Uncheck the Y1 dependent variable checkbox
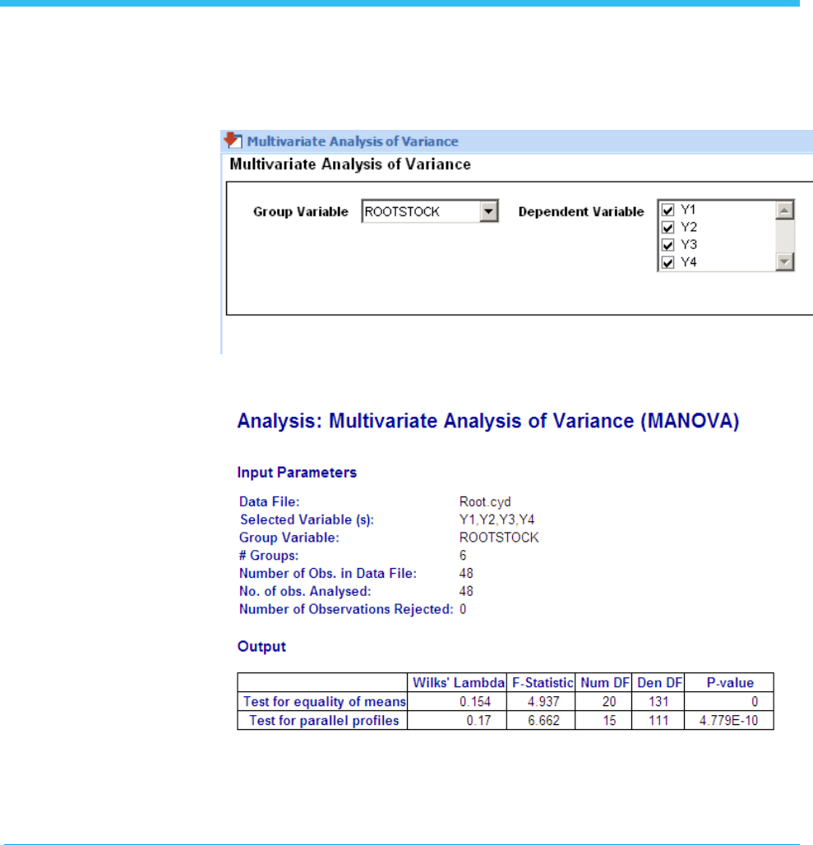 pos(667,210)
